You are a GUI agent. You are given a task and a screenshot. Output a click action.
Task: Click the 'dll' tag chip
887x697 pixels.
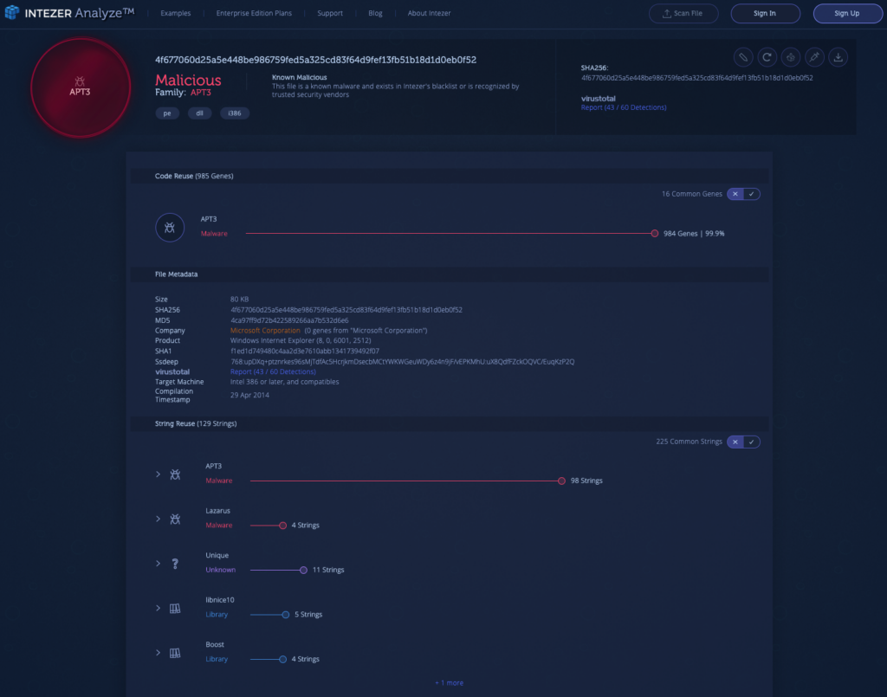198,113
